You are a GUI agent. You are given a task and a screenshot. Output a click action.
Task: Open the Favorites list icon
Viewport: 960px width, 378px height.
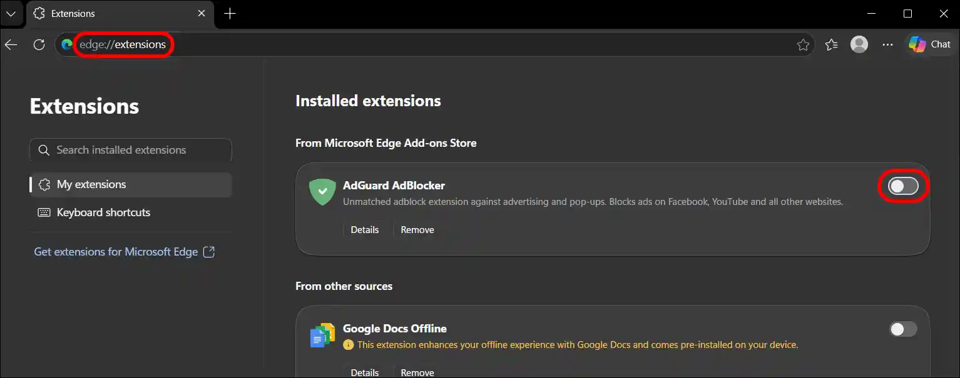(831, 44)
